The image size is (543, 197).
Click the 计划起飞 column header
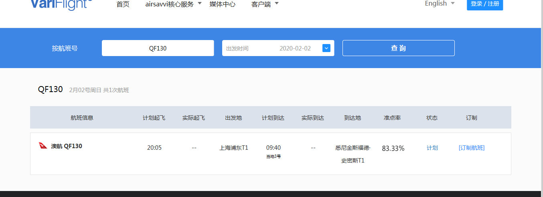pyautogui.click(x=154, y=118)
